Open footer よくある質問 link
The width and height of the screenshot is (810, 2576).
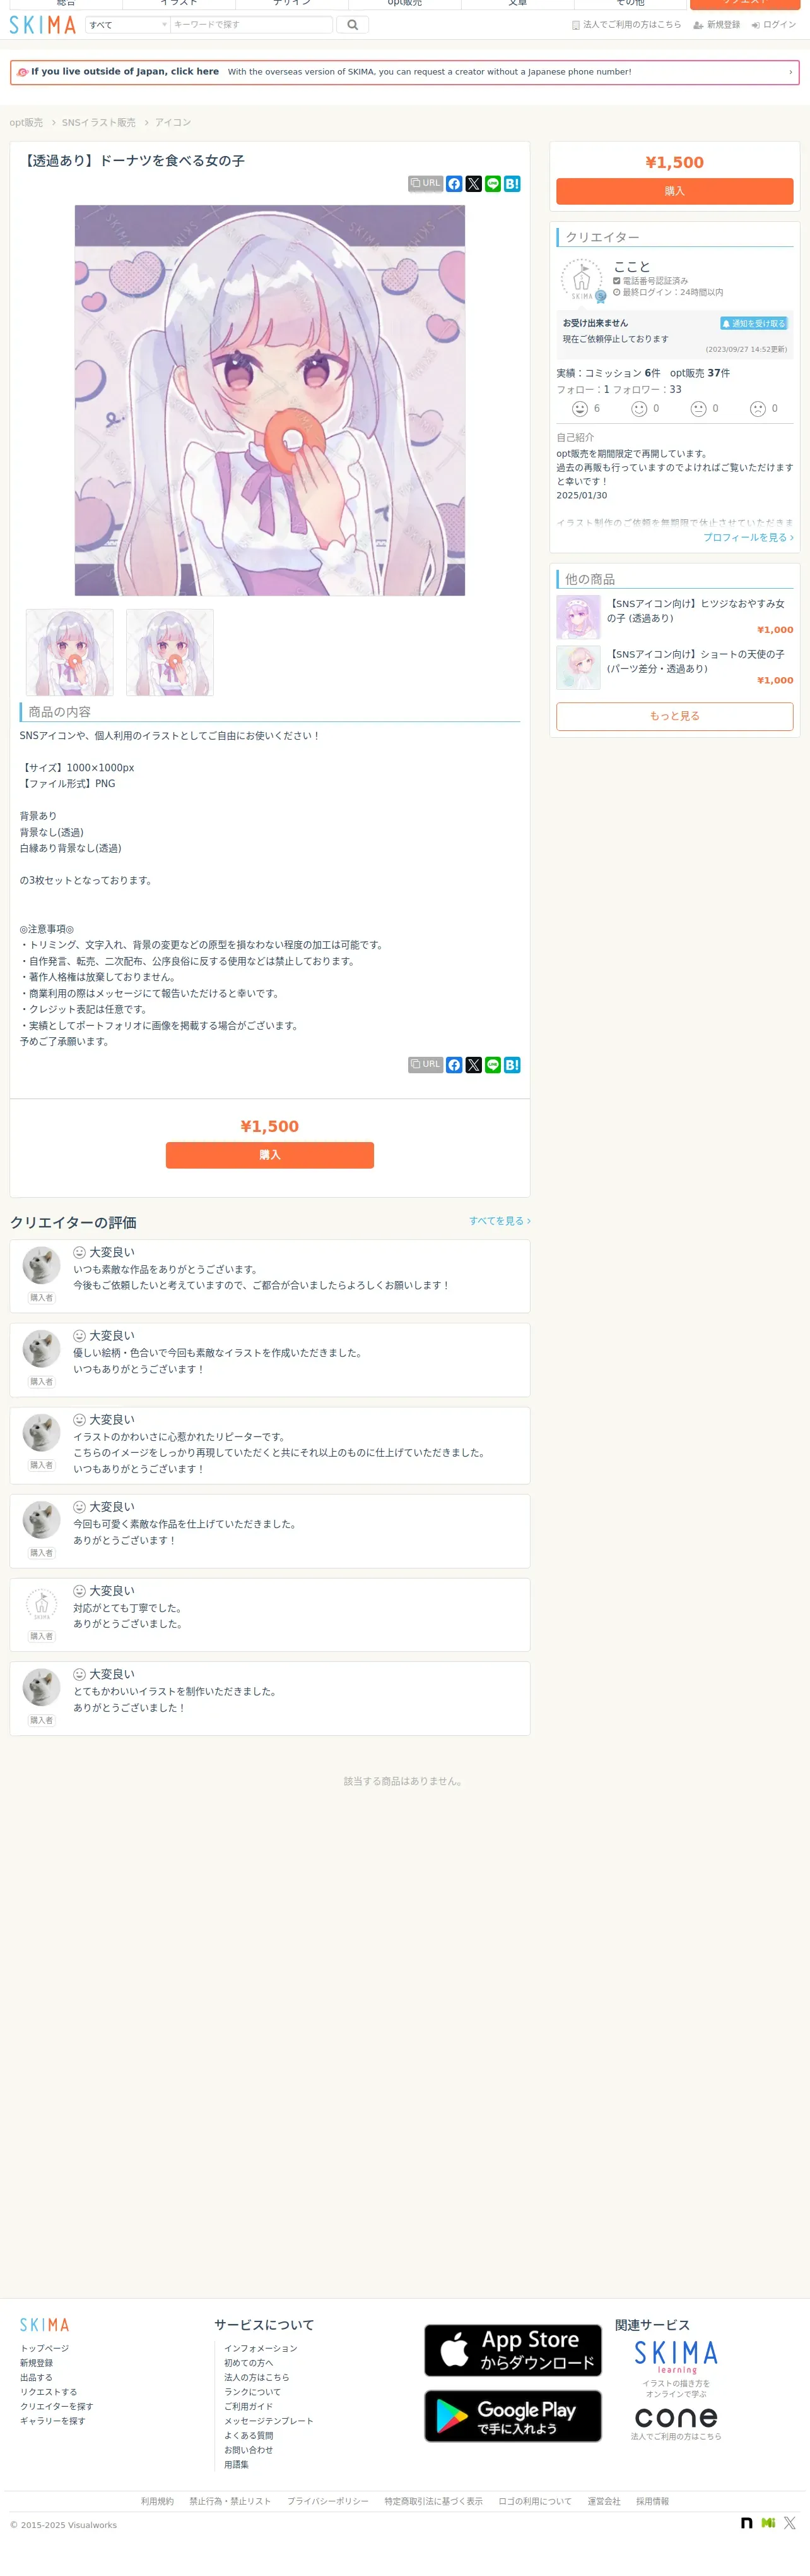(248, 2436)
